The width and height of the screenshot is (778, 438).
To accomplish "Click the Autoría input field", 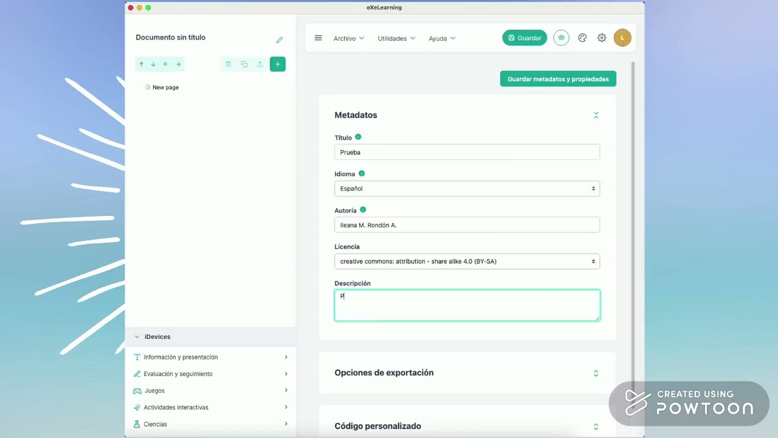I will 467,225.
